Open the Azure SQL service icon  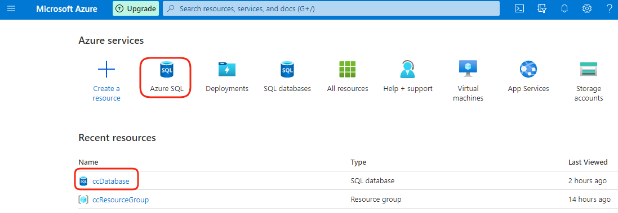167,70
